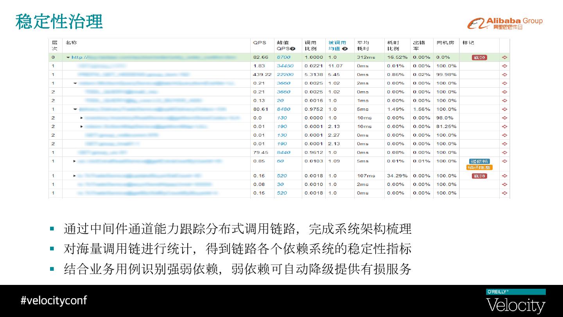Click the 99.98% same-room cell

(x=446, y=75)
